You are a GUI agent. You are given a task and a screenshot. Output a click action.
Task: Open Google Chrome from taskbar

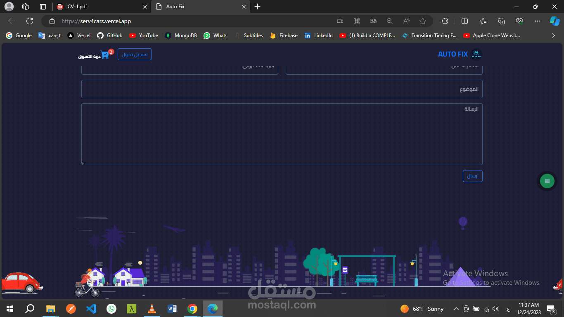tap(192, 308)
